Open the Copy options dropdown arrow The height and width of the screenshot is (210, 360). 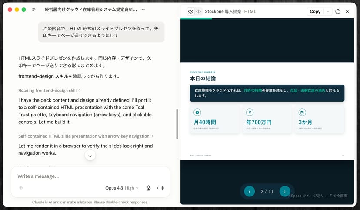328,11
